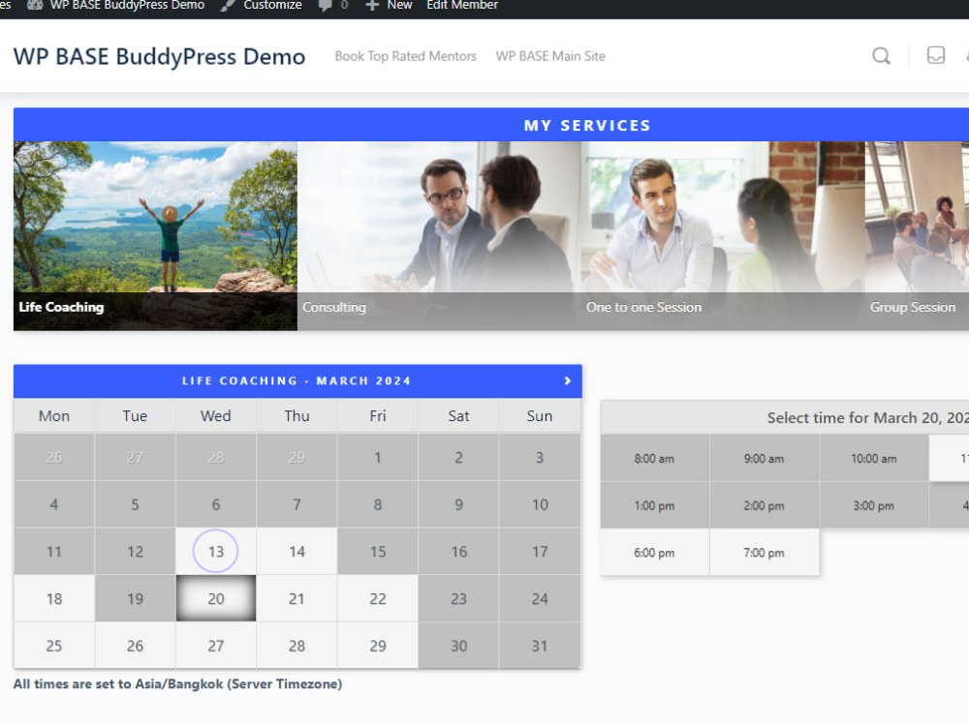The width and height of the screenshot is (969, 726).
Task: Click the 8:00 am time slot
Action: click(654, 458)
